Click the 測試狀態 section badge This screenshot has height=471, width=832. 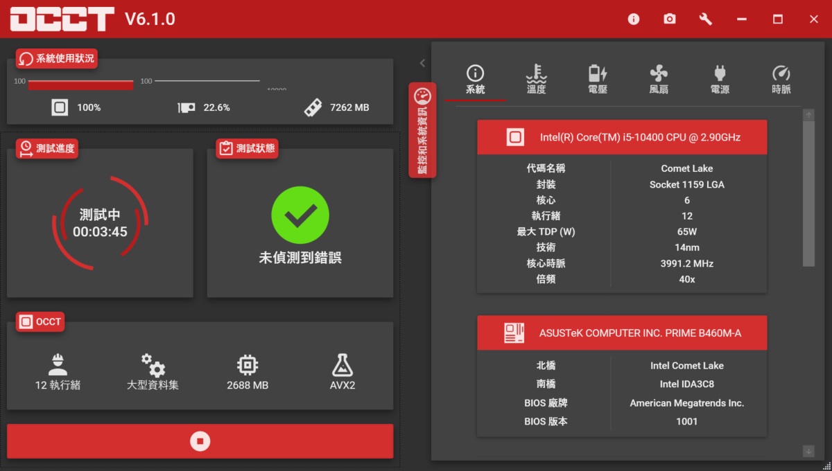(x=247, y=148)
